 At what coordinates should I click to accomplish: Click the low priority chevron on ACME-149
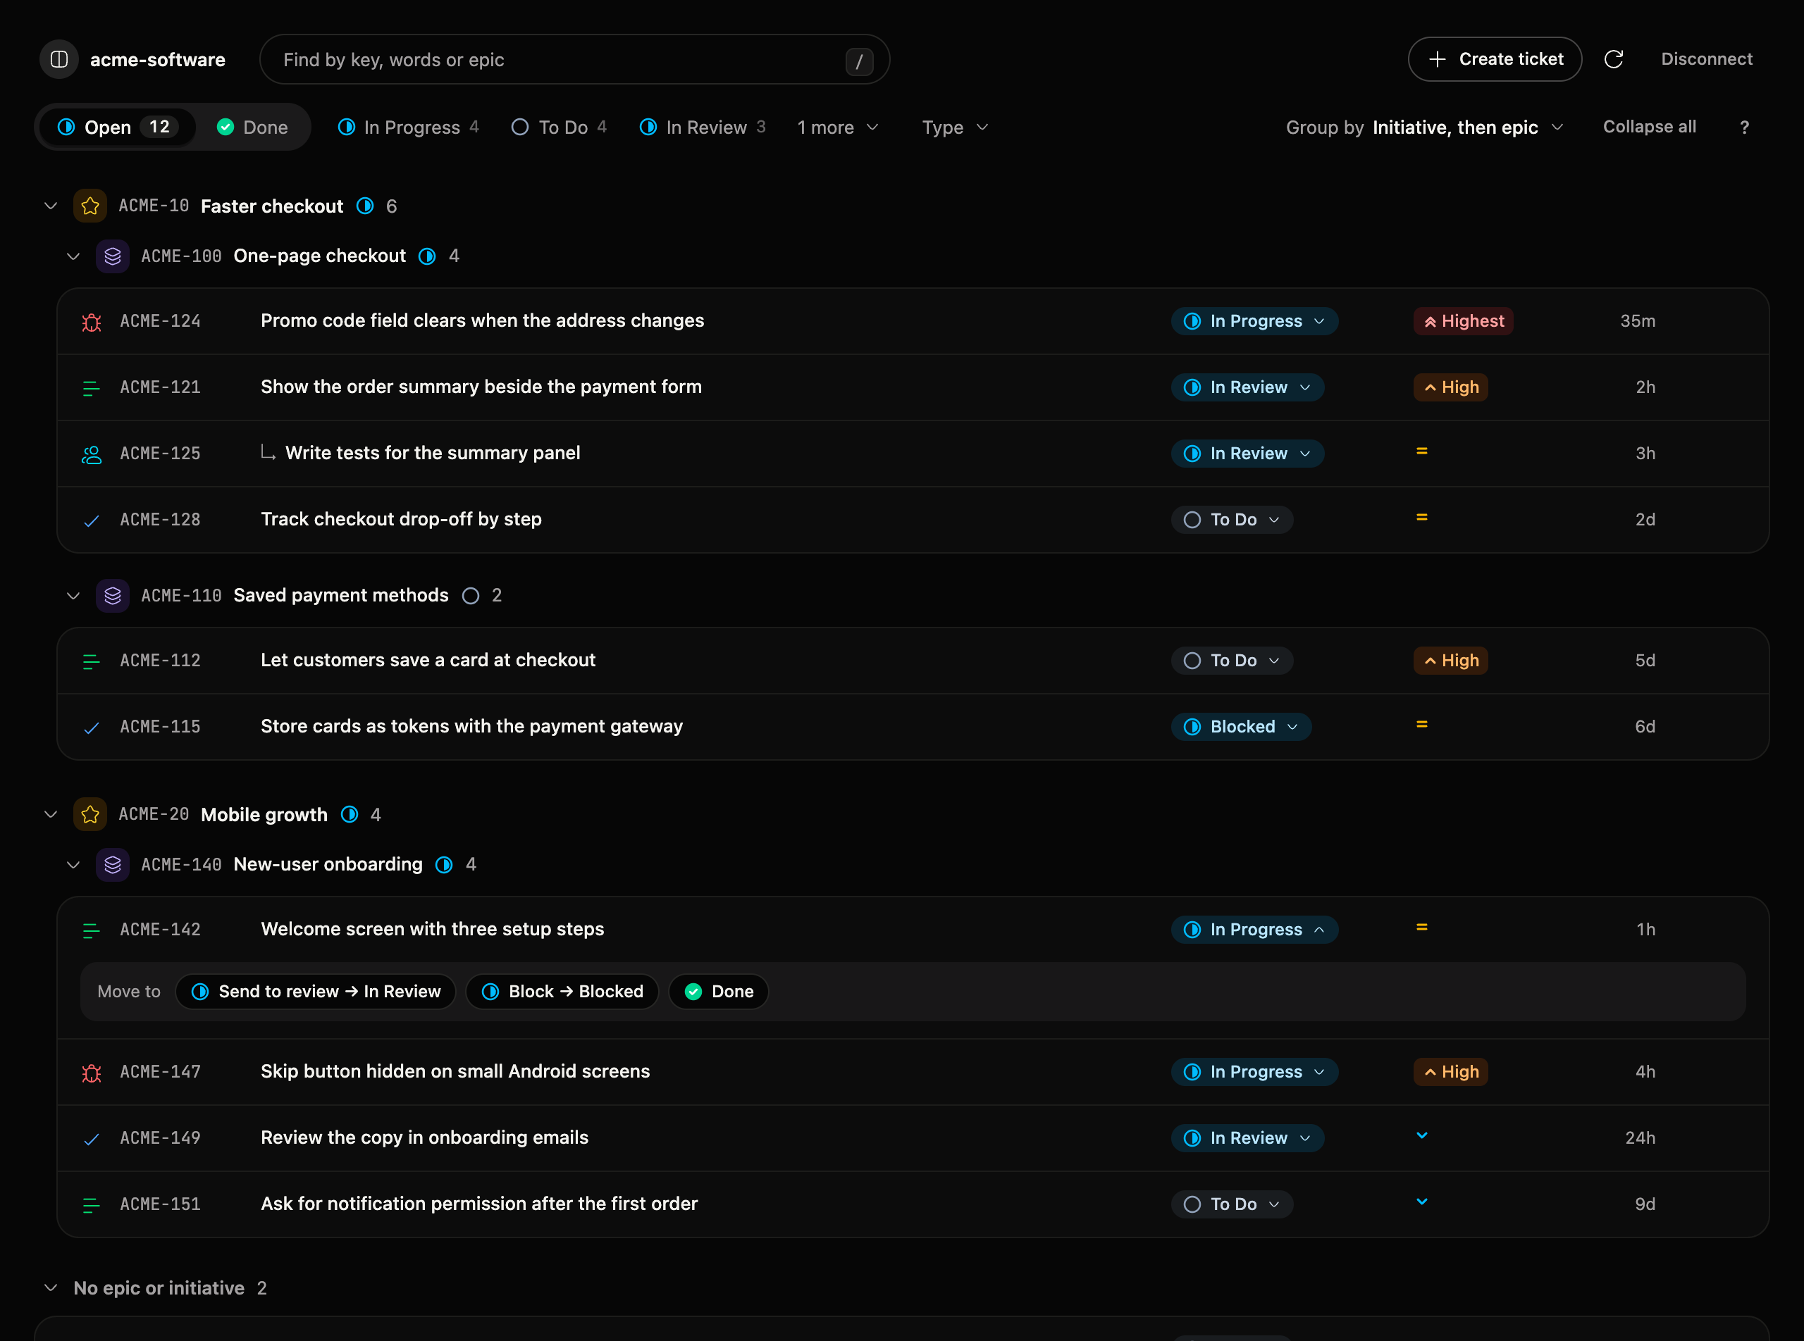[1421, 1135]
